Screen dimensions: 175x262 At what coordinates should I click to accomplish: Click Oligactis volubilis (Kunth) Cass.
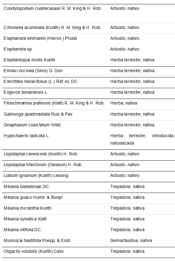[34, 251]
